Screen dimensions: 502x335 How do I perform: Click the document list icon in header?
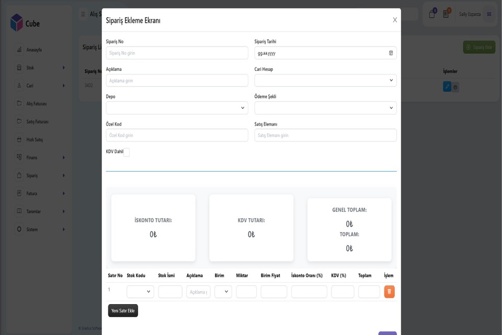click(446, 14)
